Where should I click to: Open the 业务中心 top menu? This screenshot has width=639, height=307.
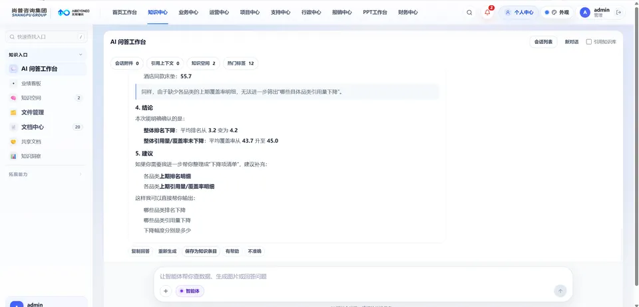coord(188,13)
